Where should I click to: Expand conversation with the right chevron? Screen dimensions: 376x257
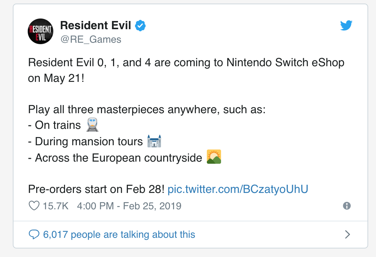[x=348, y=235]
